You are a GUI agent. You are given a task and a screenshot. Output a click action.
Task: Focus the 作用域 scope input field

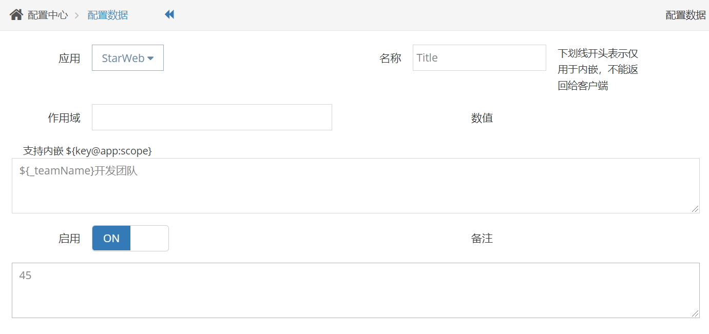212,117
